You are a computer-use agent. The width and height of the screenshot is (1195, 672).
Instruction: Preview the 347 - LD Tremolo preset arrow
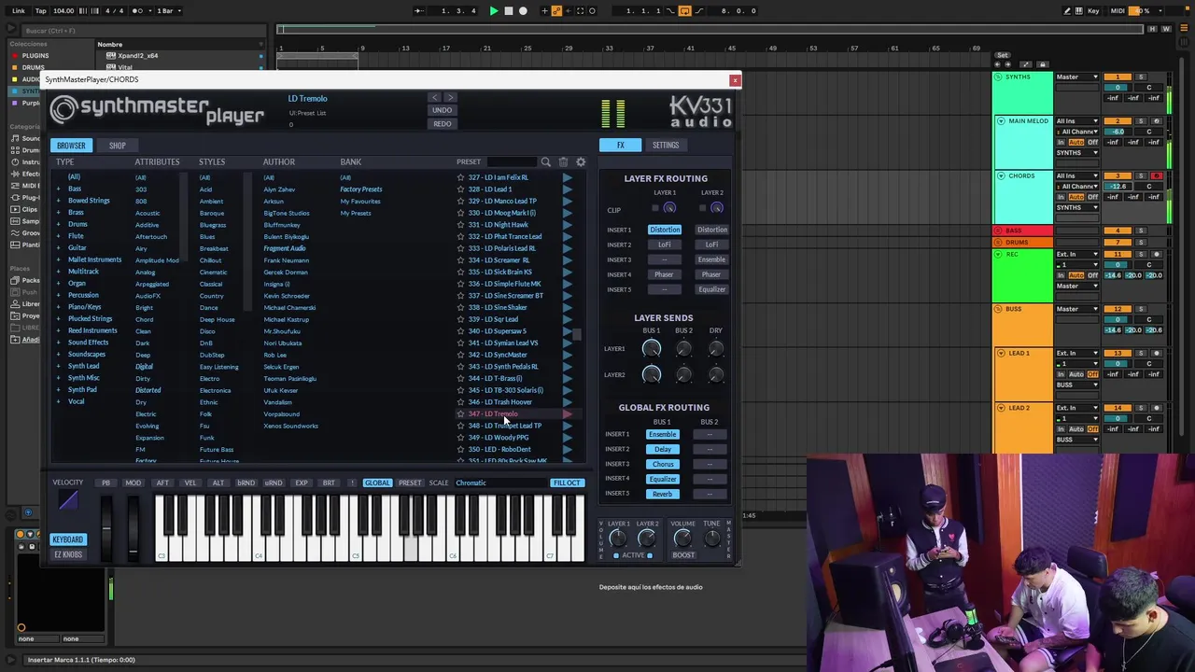coord(567,414)
